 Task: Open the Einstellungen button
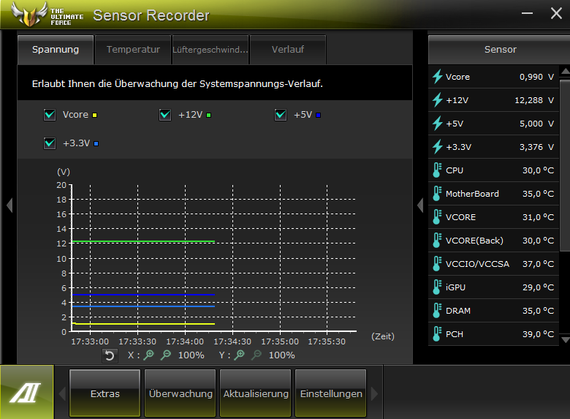(331, 393)
